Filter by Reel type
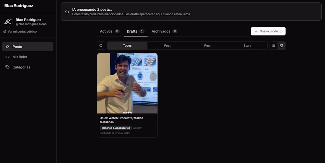This screenshot has width=325, height=163. click(x=207, y=45)
